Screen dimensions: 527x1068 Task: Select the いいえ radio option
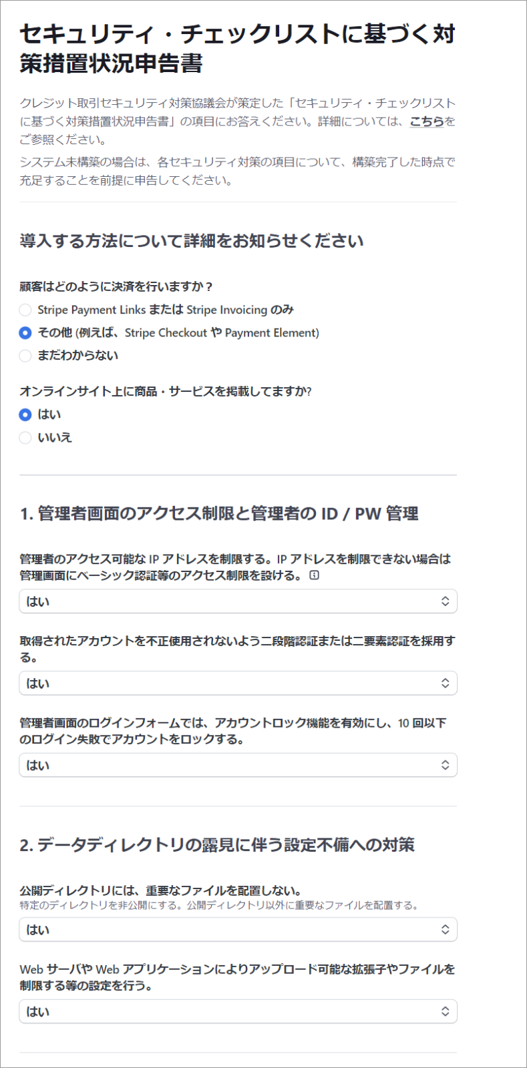pos(25,437)
